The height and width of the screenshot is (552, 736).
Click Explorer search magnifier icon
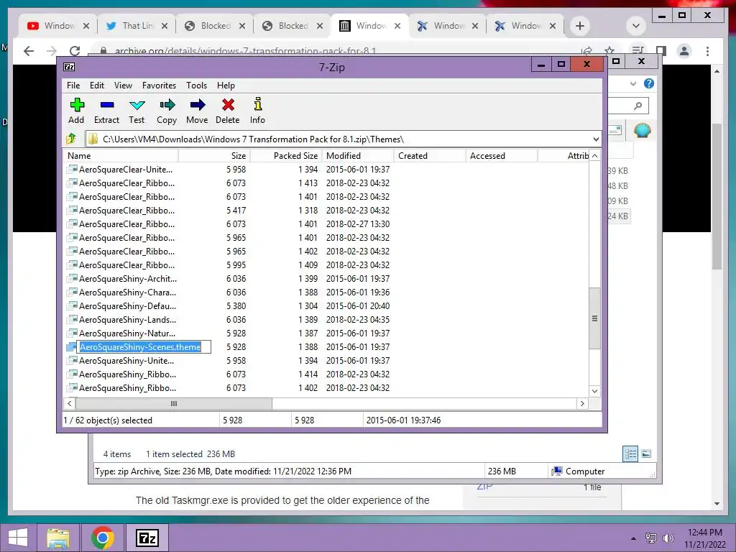click(638, 106)
